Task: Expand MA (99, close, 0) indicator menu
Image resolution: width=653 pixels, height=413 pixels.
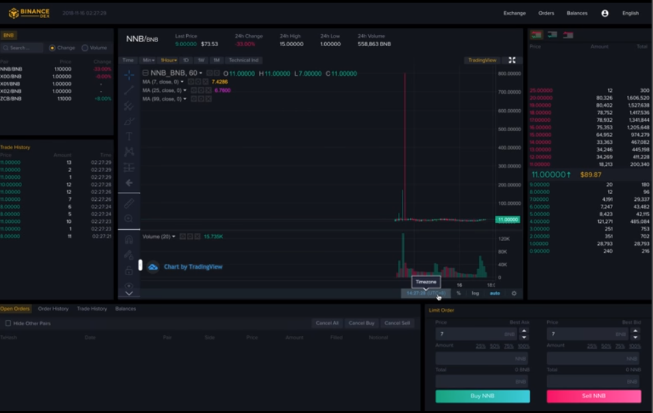Action: point(185,99)
